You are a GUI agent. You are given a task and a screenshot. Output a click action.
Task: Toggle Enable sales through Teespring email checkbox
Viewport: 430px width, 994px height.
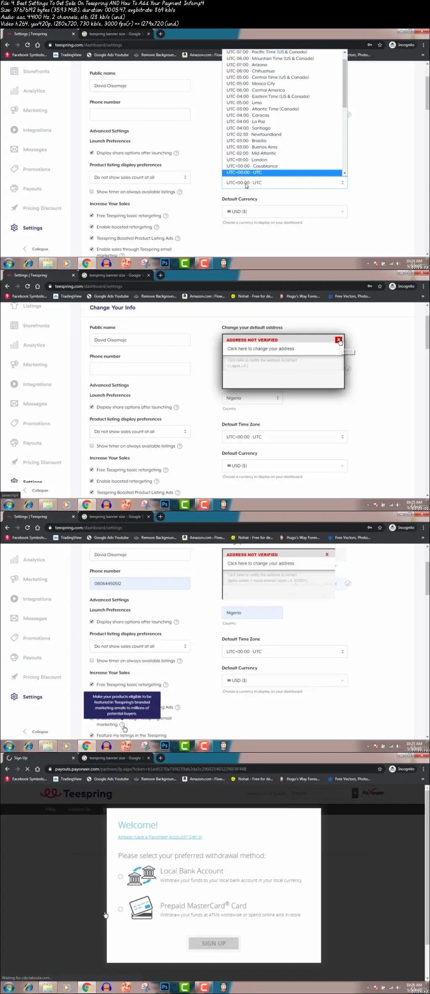[92, 249]
